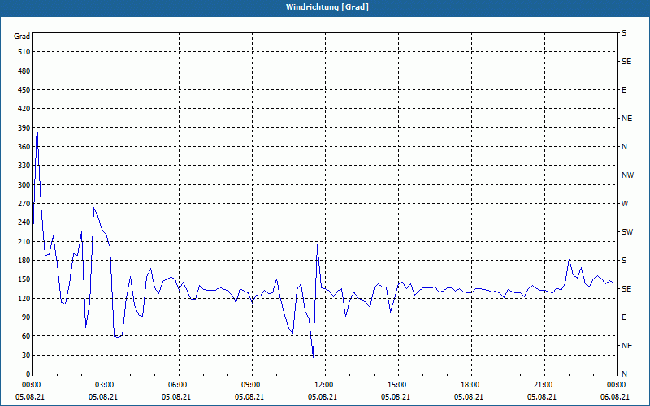650x406 pixels.
Task: Click the 'S' compass label level with 180
Action: (624, 261)
